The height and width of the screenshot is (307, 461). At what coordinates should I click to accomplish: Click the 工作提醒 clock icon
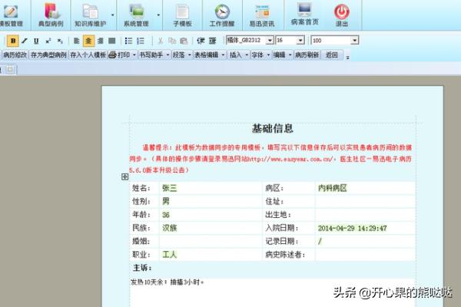222,15
